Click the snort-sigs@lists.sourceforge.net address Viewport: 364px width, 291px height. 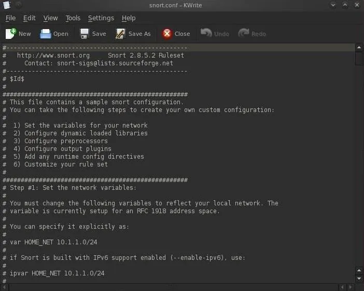(x=115, y=63)
